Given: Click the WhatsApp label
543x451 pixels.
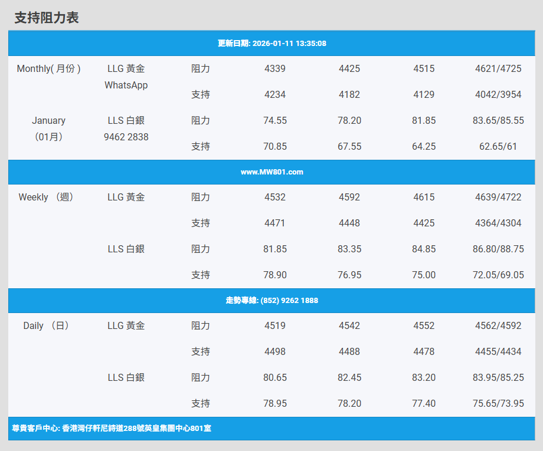Looking at the screenshot, I should [126, 85].
